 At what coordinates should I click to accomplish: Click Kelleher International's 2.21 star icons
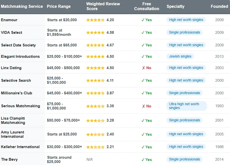click(x=95, y=147)
